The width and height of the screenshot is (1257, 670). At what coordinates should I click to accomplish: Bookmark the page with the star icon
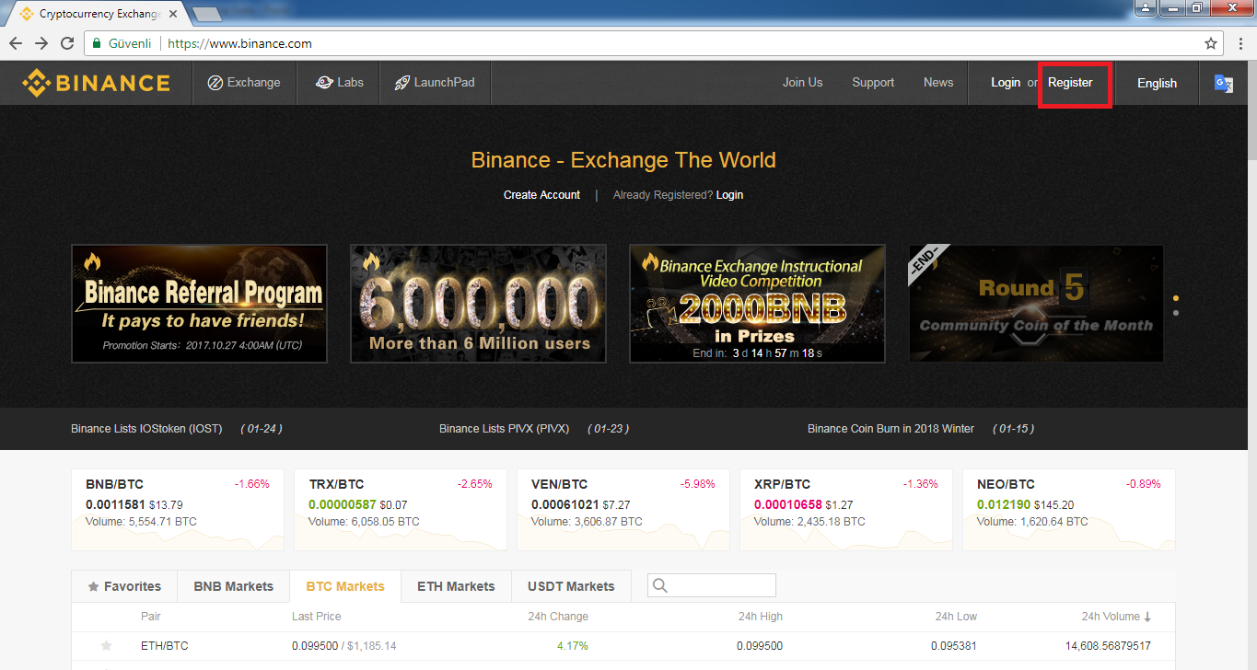click(1211, 43)
